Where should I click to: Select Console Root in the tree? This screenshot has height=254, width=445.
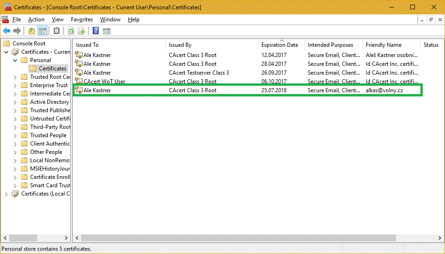click(29, 44)
